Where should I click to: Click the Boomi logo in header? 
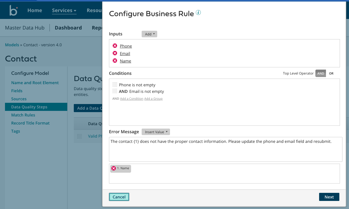tap(13, 10)
